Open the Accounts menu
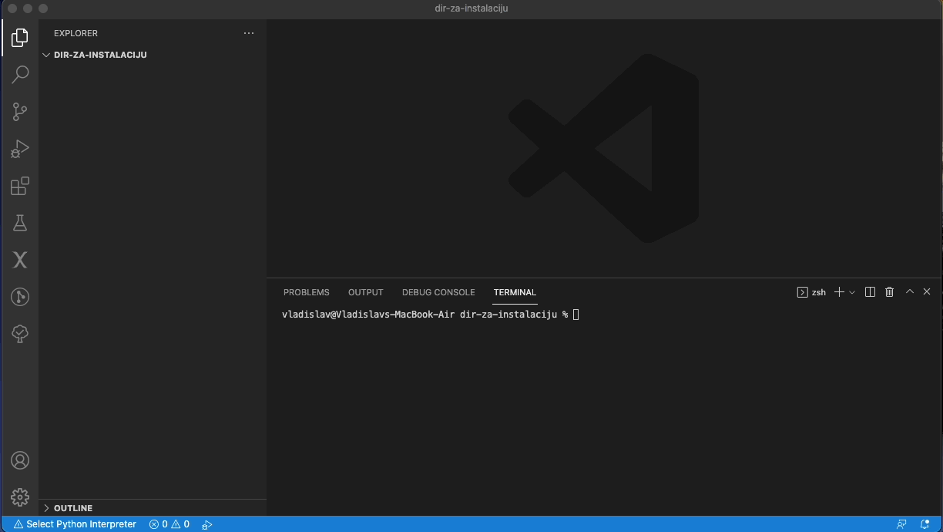The height and width of the screenshot is (532, 943). tap(20, 460)
